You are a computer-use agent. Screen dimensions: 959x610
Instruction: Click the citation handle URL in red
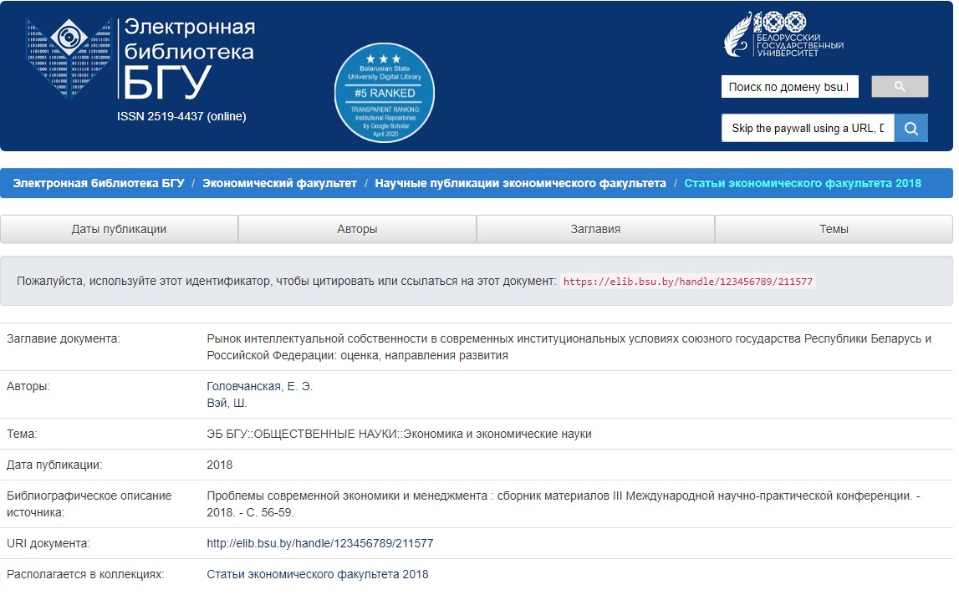point(688,282)
